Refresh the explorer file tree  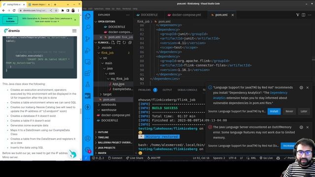click(124, 43)
